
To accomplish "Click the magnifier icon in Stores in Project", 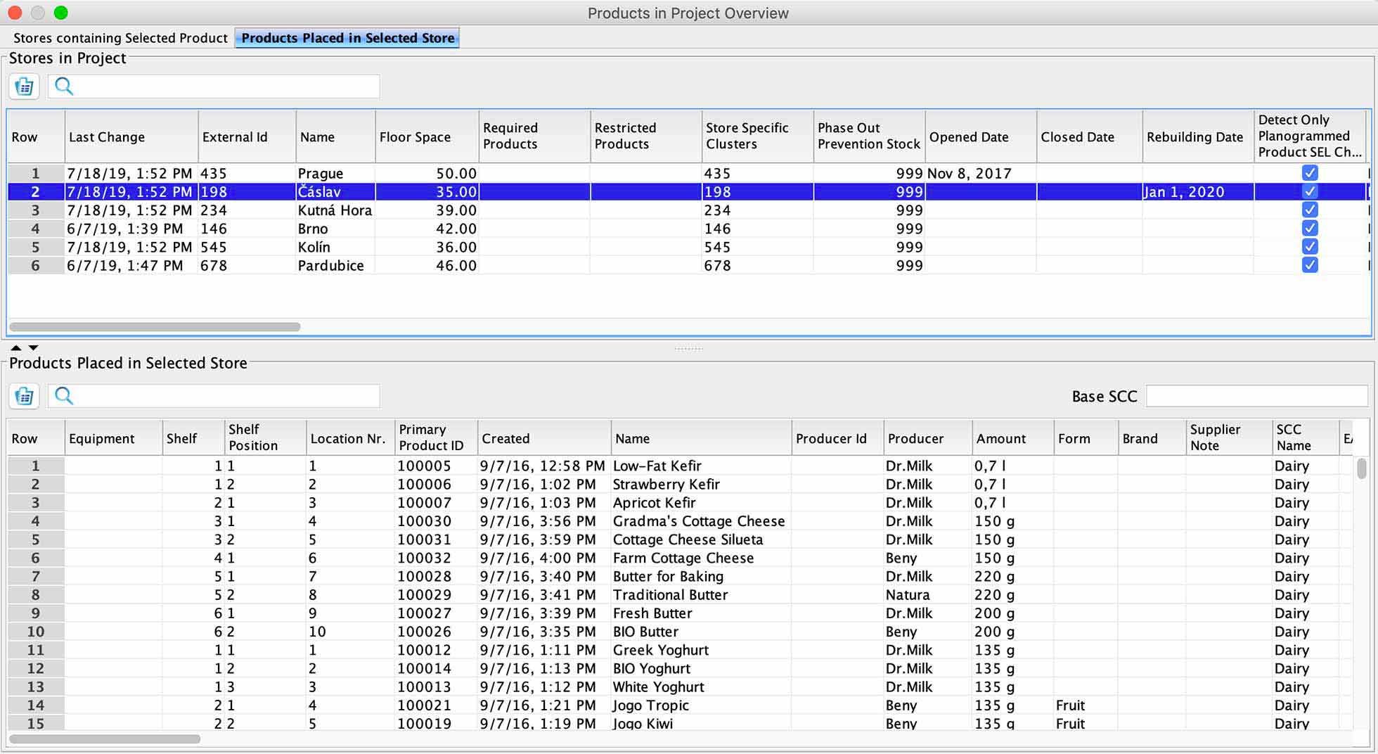I will coord(64,87).
